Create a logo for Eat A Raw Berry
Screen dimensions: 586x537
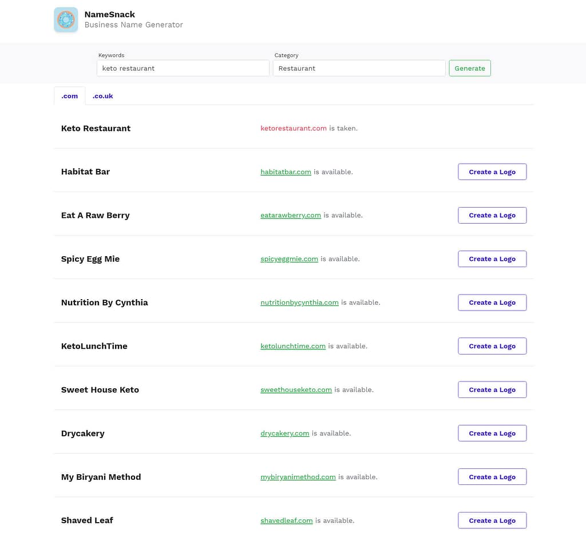pos(492,216)
